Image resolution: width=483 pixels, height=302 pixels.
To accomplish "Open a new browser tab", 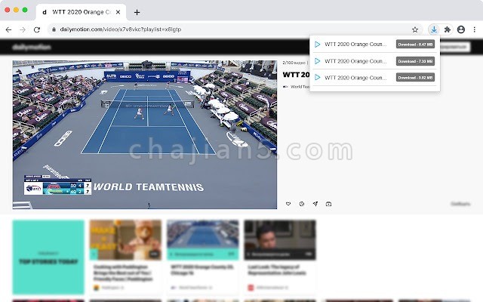I will click(137, 12).
